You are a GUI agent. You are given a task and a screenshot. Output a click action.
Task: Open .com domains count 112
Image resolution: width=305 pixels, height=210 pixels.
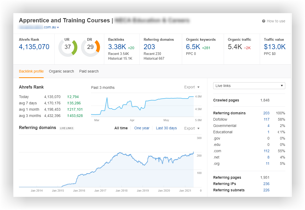pyautogui.click(x=267, y=151)
